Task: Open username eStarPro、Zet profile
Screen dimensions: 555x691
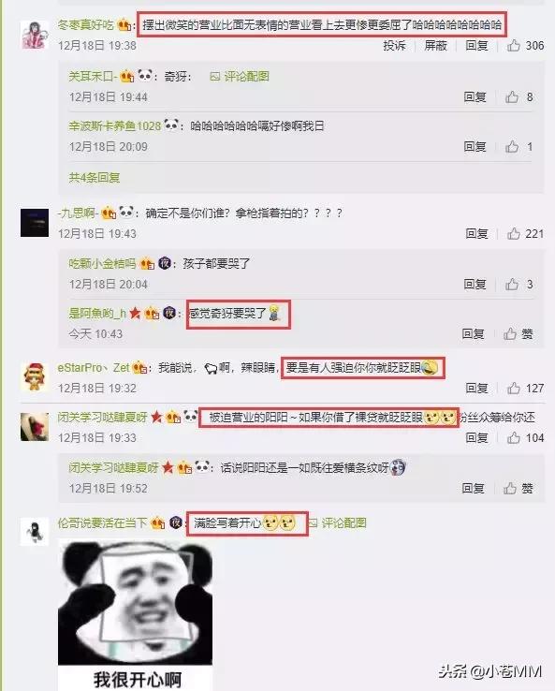Action: [x=94, y=368]
